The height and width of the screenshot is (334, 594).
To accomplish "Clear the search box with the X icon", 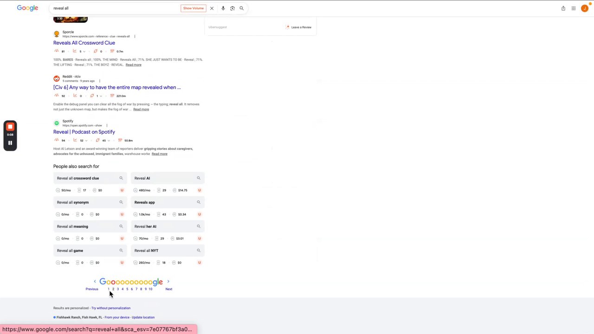I will tap(212, 8).
